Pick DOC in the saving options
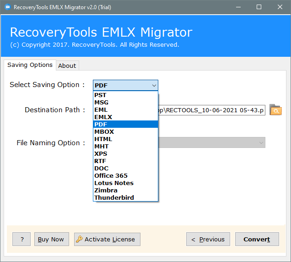The width and height of the screenshot is (291, 262). click(x=125, y=168)
